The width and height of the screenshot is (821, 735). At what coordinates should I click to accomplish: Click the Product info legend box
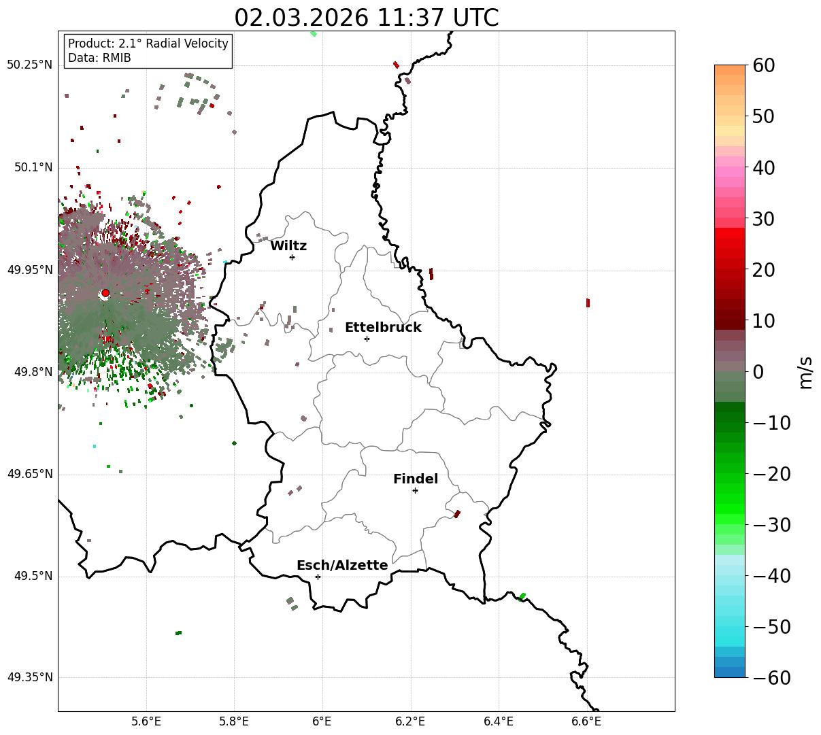click(x=148, y=51)
